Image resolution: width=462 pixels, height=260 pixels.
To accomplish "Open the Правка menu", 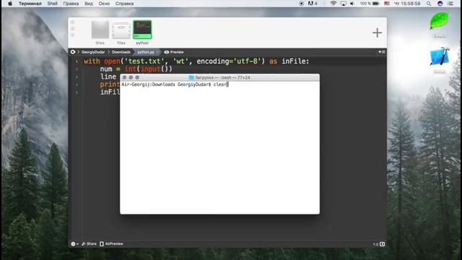I will (x=71, y=4).
